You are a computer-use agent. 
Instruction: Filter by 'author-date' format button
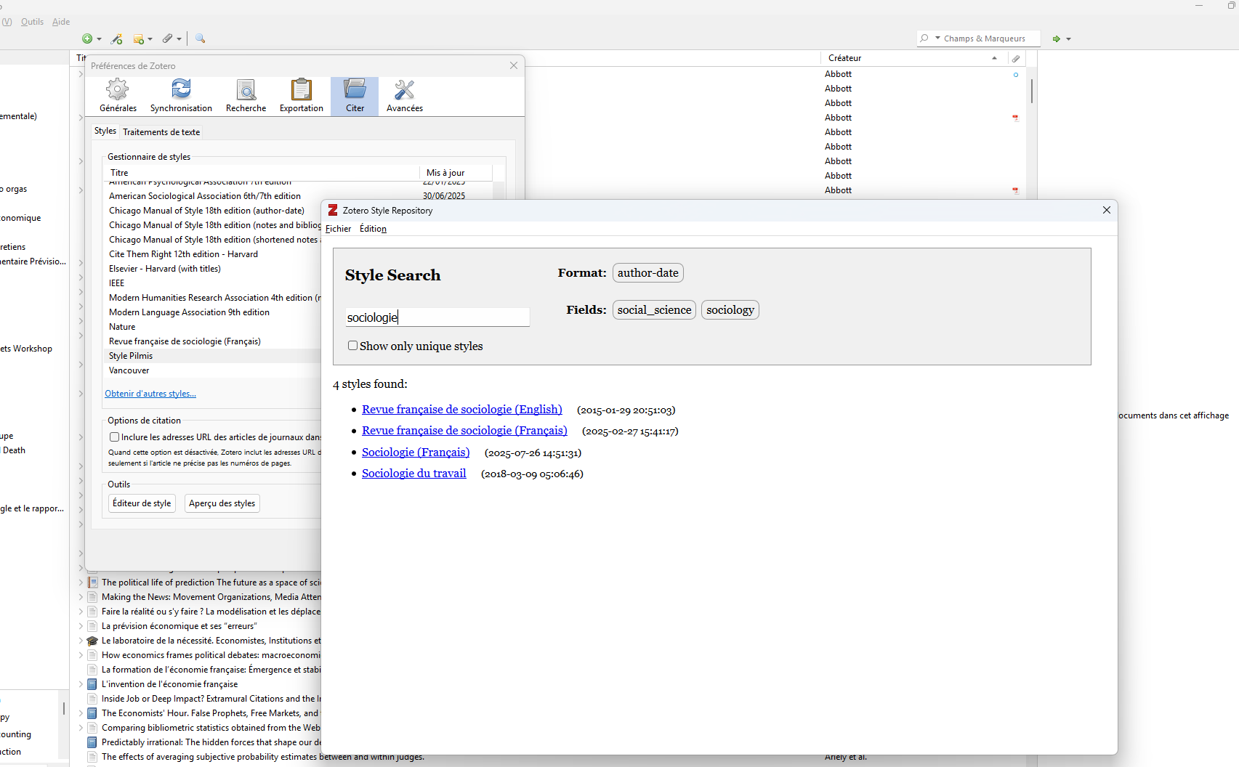pos(648,273)
